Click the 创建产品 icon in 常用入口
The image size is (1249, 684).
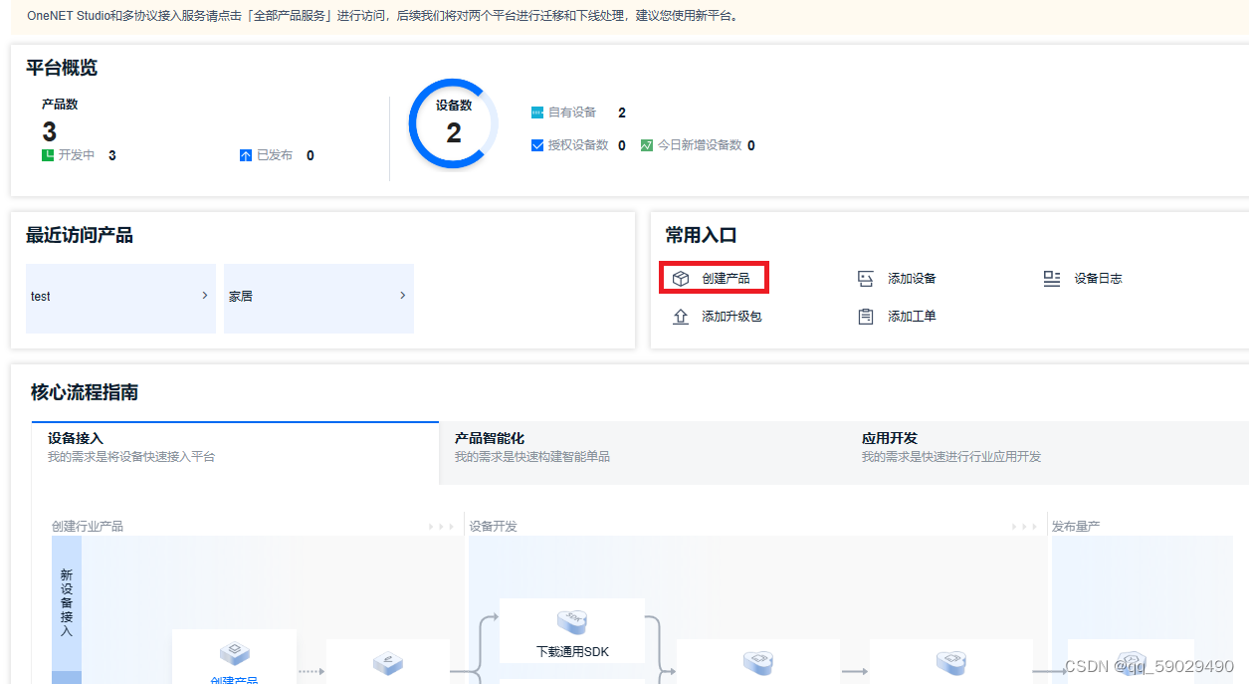click(681, 278)
